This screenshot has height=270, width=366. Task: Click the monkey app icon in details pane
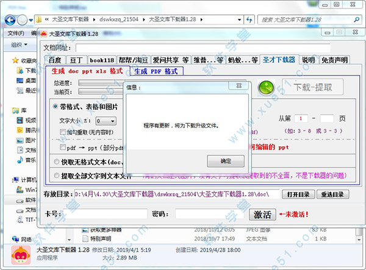(21, 255)
